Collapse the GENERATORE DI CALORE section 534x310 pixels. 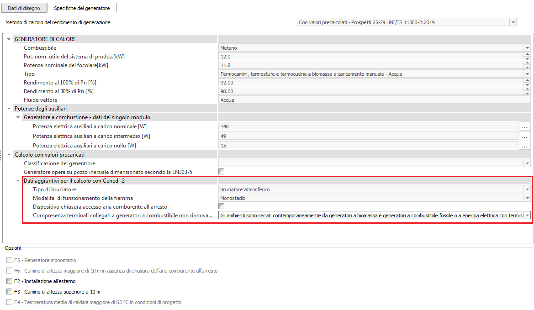(x=9, y=39)
